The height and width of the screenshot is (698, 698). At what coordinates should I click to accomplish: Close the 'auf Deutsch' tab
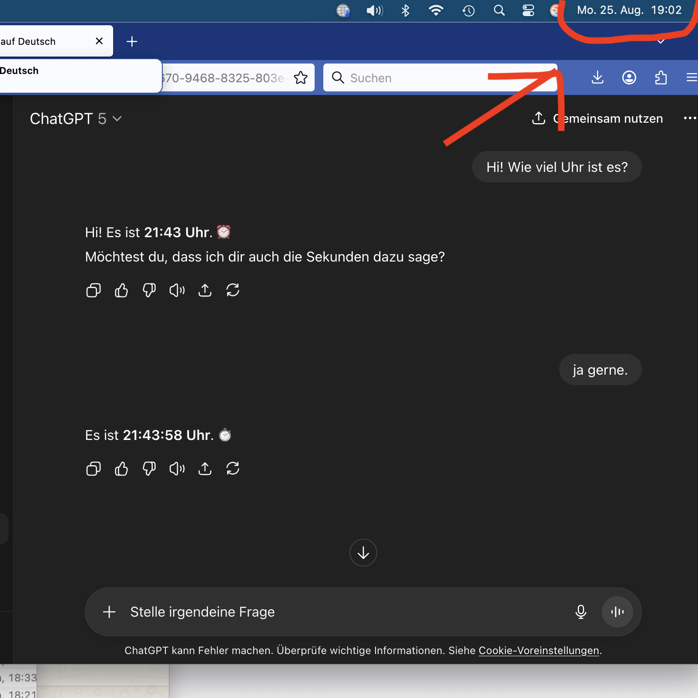coord(99,41)
